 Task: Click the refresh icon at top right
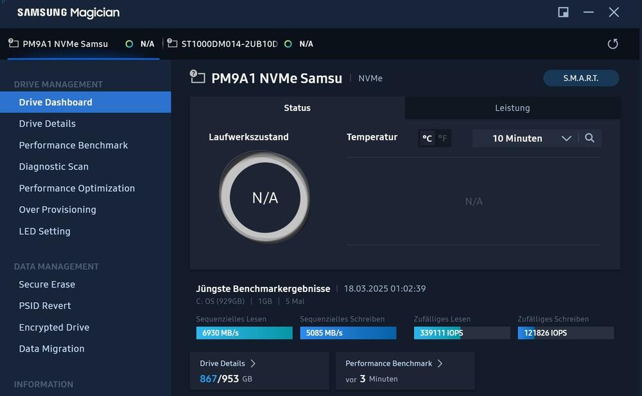tap(612, 44)
